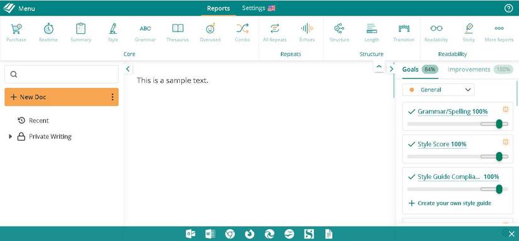The image size is (519, 241).
Task: Open Grammar/Spelling 100% goal link
Action: pos(452,112)
